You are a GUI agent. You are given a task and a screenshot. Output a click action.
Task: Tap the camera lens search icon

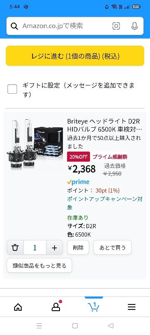[116, 26]
